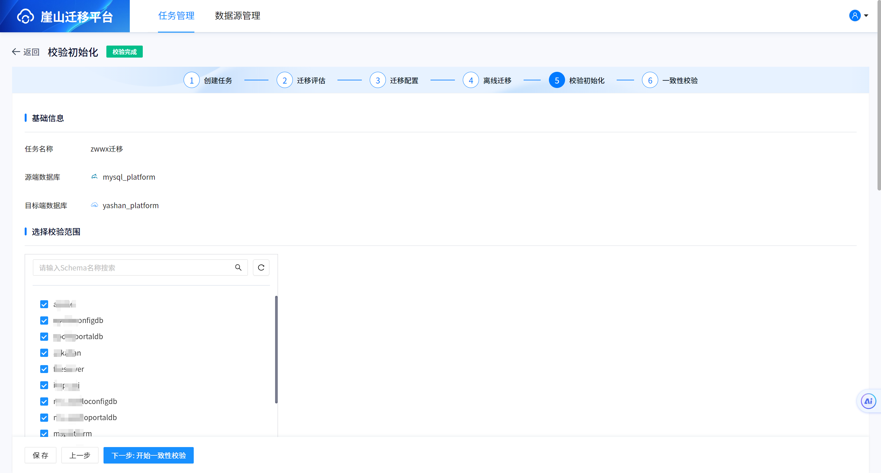
Task: Focus the Schema name search input
Action: pos(133,268)
